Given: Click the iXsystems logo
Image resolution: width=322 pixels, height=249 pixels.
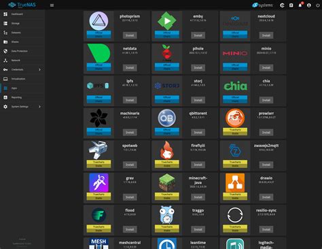Looking at the screenshot, I should pyautogui.click(x=262, y=5).
